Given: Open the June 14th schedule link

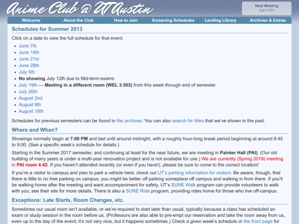Looking at the screenshot, I should click(29, 53).
